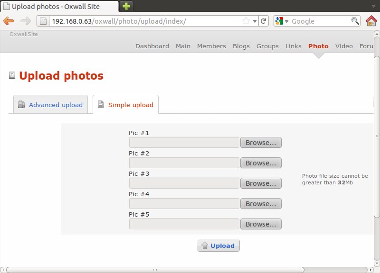
Task: Click the horizontal scrollbar thumb
Action: pyautogui.click(x=155, y=270)
